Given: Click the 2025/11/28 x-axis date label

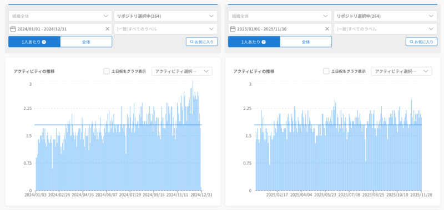Looking at the screenshot, I should tap(421, 195).
